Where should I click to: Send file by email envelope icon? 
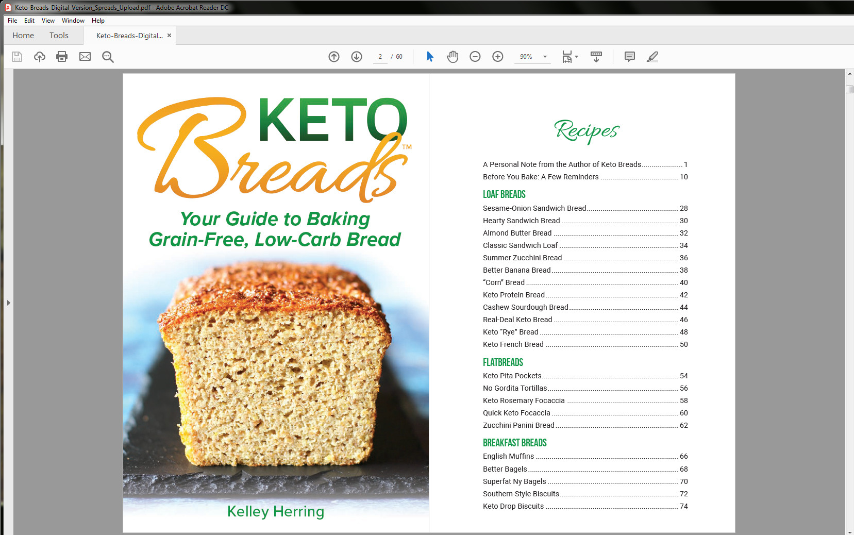[x=85, y=57]
